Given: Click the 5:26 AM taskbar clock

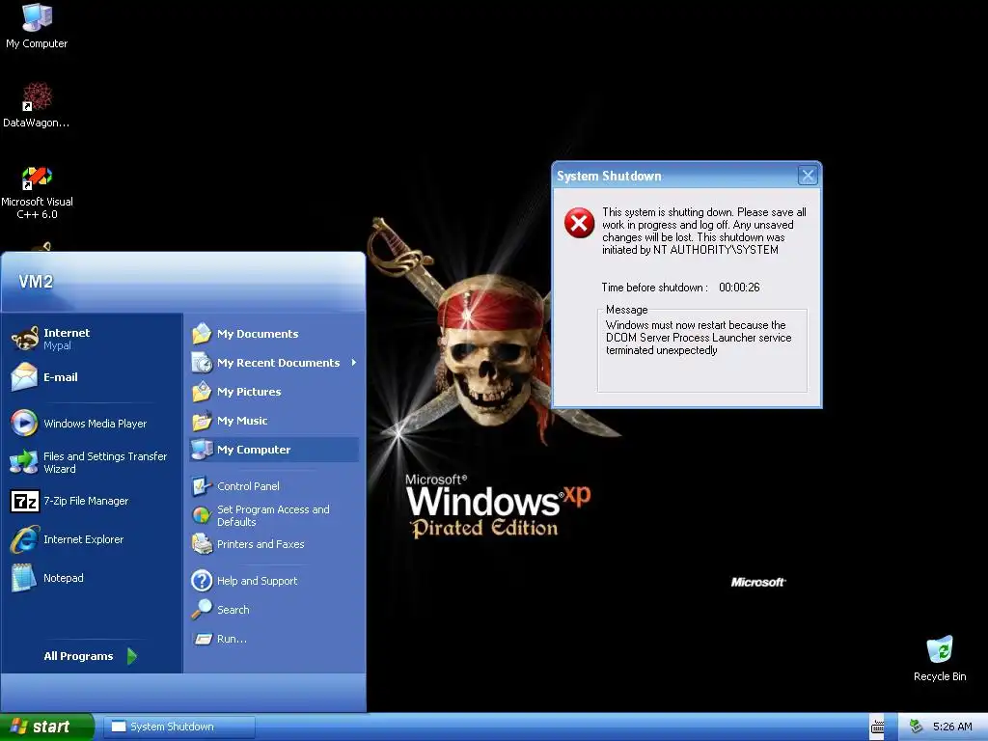Looking at the screenshot, I should pos(952,727).
